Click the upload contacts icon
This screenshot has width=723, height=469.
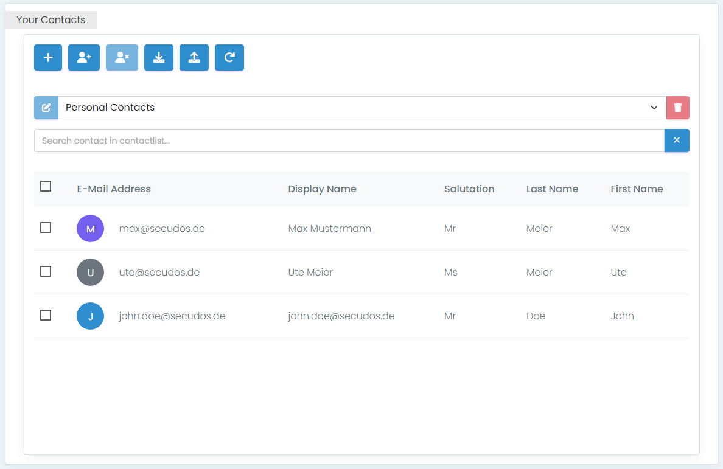tap(194, 58)
